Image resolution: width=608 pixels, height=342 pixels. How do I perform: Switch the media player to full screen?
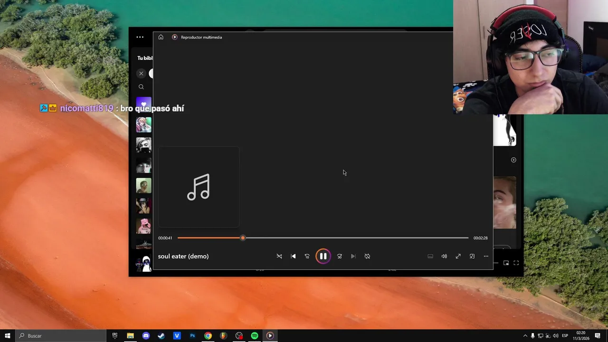click(x=458, y=256)
